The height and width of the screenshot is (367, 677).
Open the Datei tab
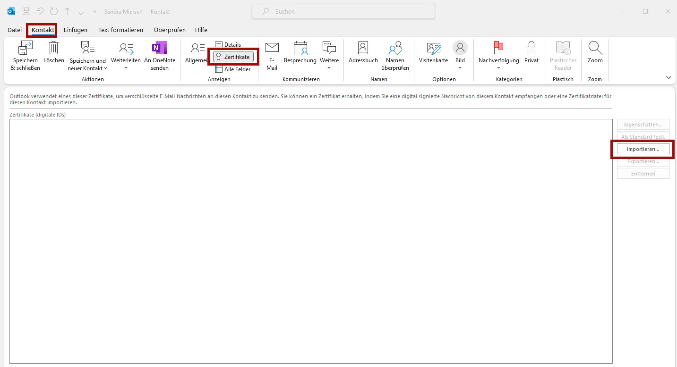pyautogui.click(x=15, y=30)
